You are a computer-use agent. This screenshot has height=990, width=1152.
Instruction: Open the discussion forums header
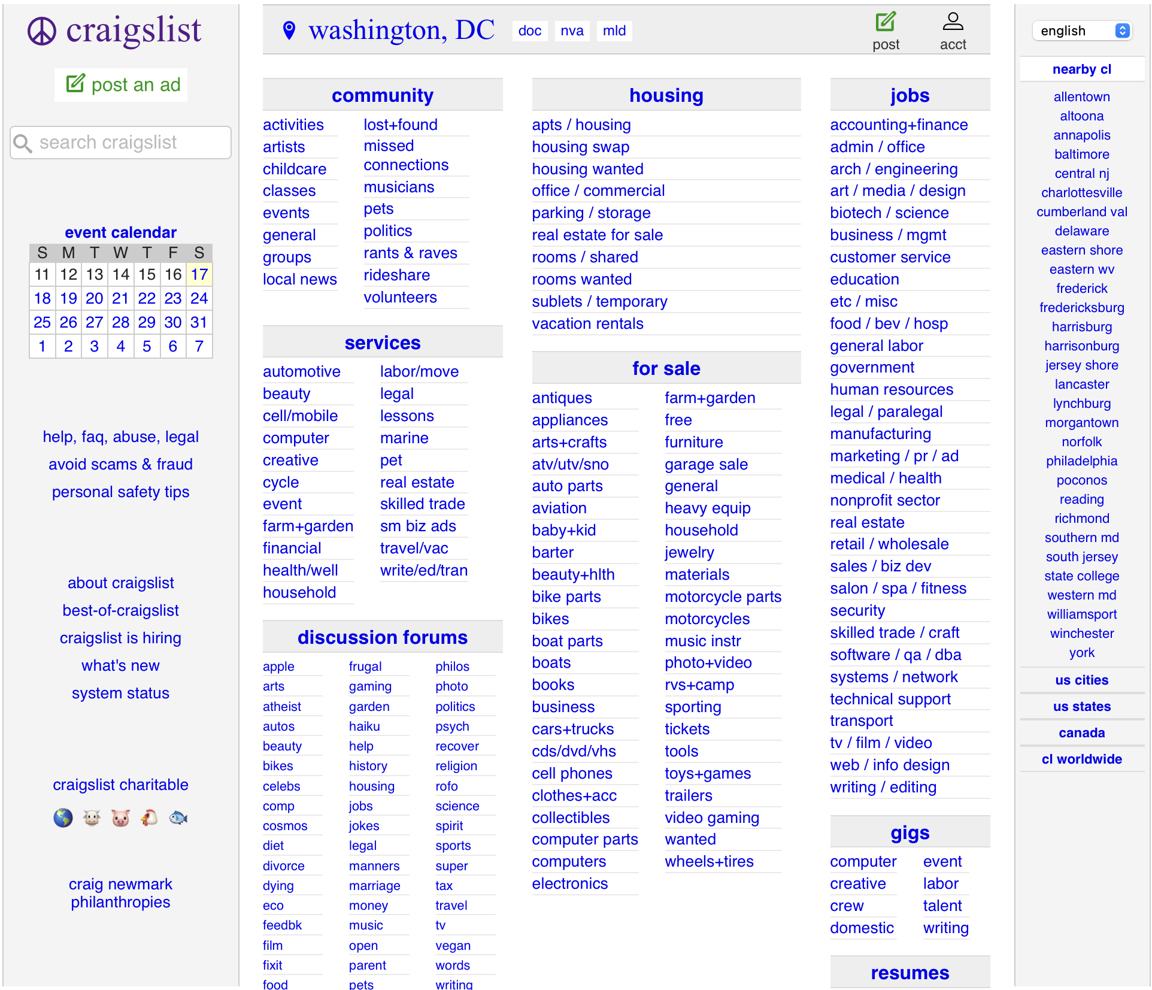383,637
